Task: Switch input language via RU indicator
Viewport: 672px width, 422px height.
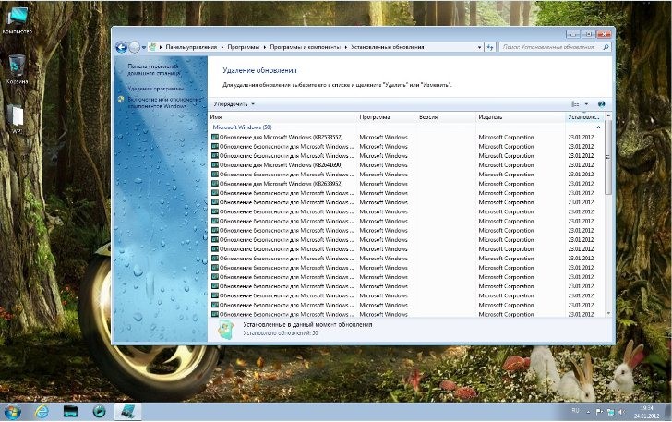Action: pyautogui.click(x=576, y=411)
